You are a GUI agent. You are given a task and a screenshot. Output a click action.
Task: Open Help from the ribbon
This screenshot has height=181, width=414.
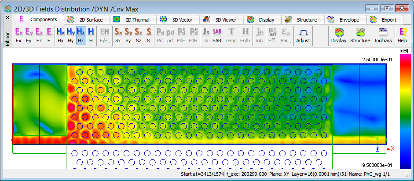402,35
